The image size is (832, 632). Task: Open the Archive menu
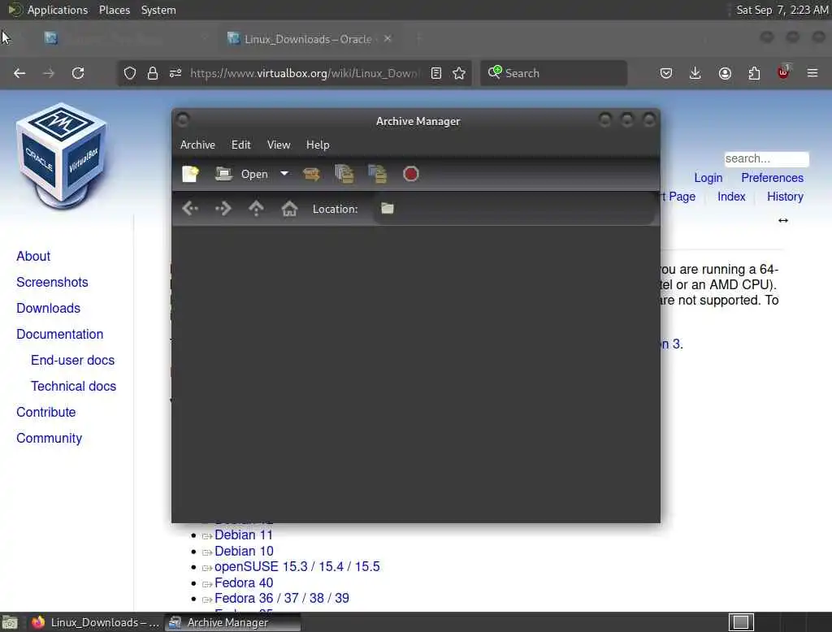tap(197, 145)
